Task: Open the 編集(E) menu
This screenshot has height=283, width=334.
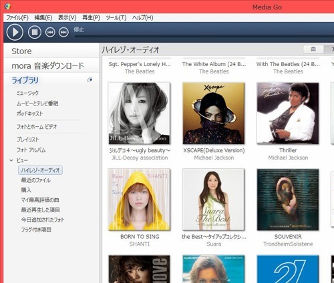Action: click(43, 17)
